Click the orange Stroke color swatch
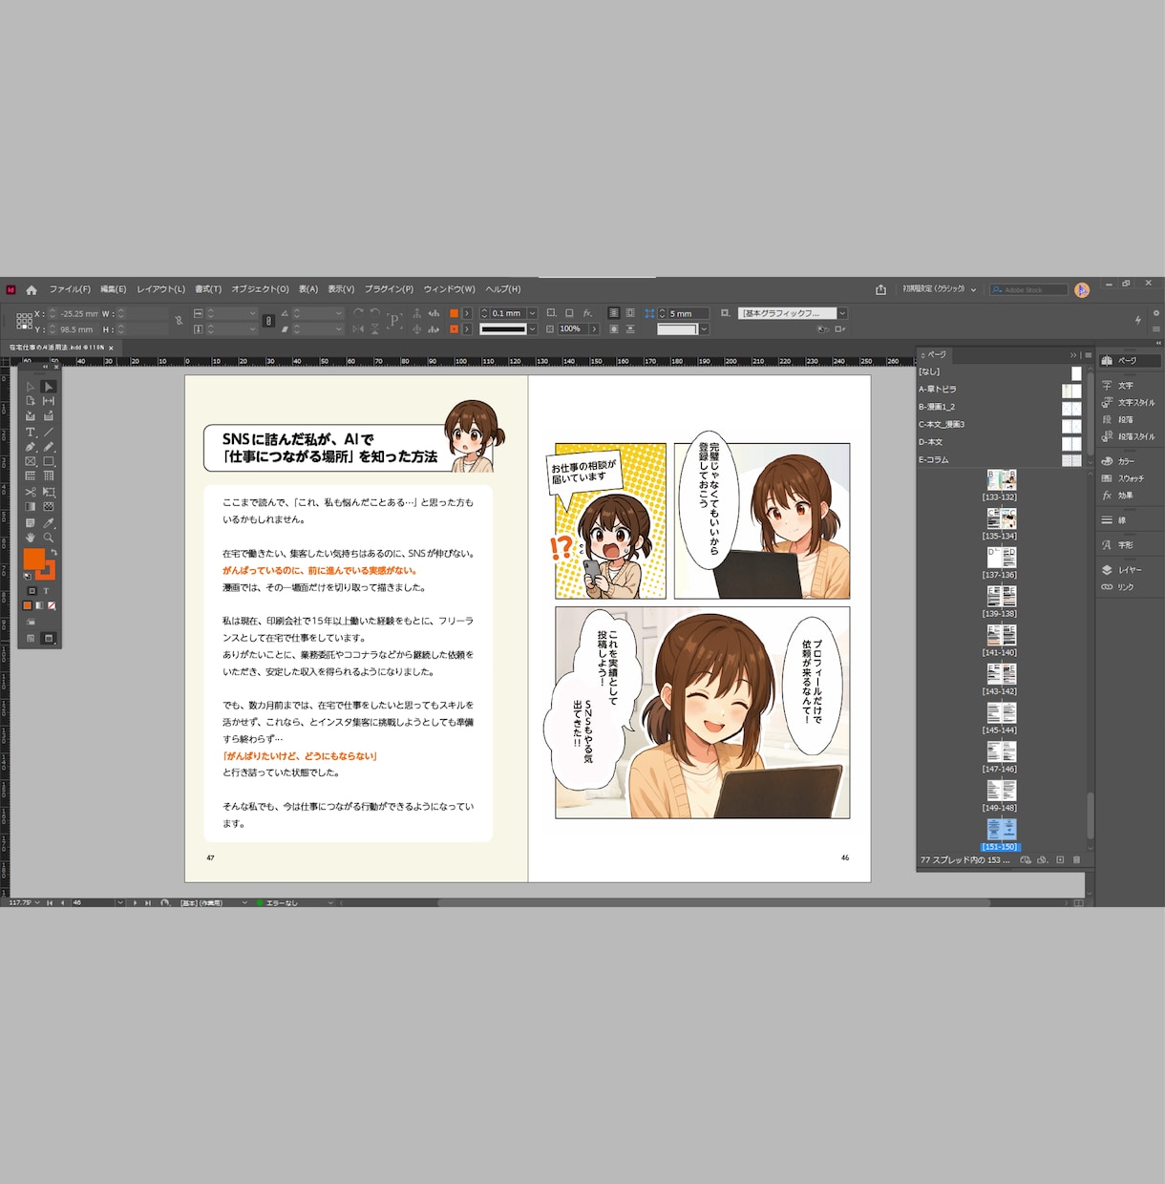 (51, 575)
